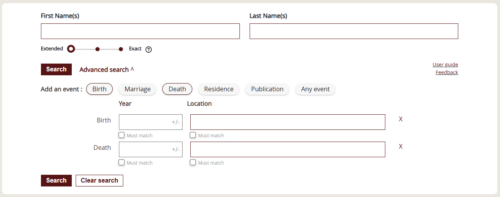
Task: Remove the Birth event row
Action: point(401,119)
